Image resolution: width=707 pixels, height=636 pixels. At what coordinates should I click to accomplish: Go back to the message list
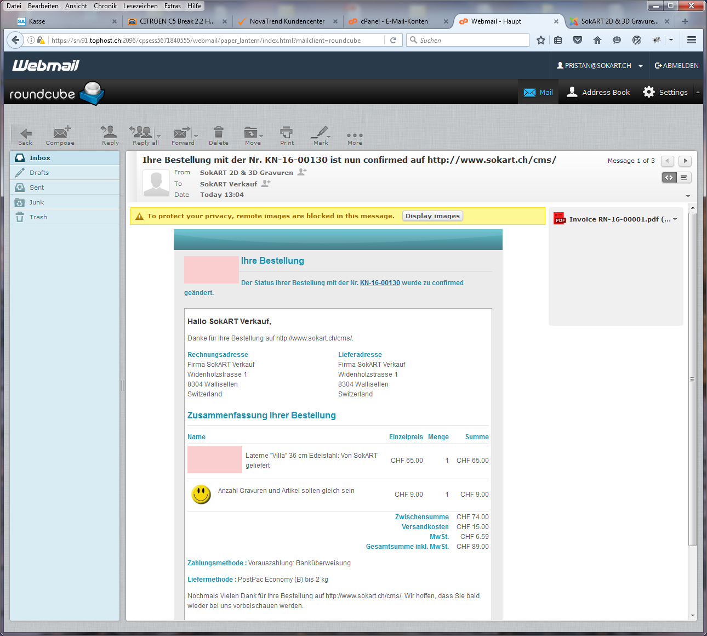click(x=25, y=135)
